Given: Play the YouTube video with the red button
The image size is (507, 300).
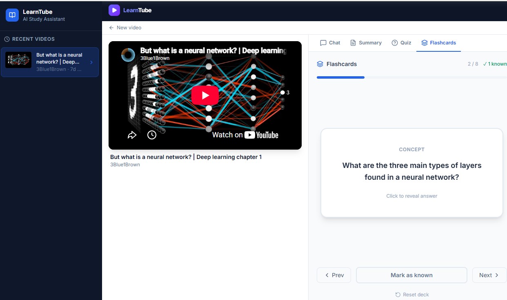Looking at the screenshot, I should coord(205,95).
